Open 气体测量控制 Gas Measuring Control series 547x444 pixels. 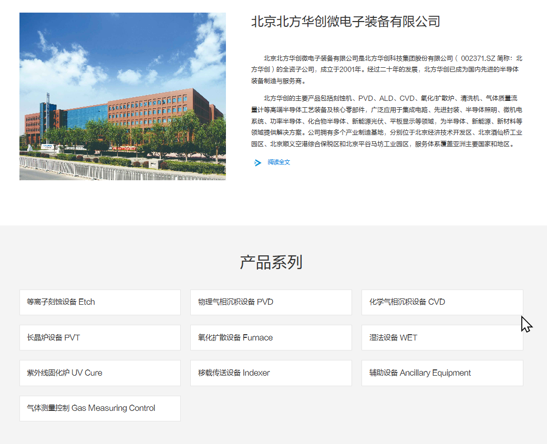pos(100,408)
